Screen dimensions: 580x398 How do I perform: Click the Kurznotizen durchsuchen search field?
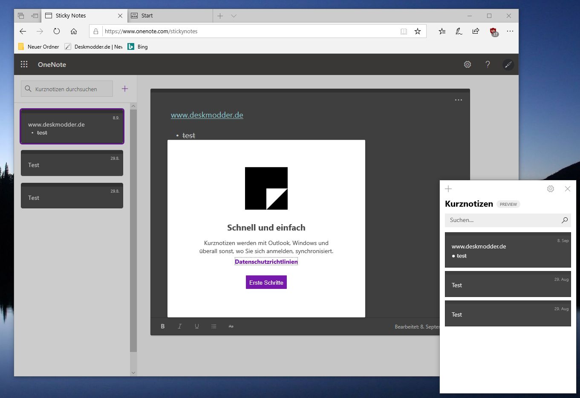click(x=67, y=89)
